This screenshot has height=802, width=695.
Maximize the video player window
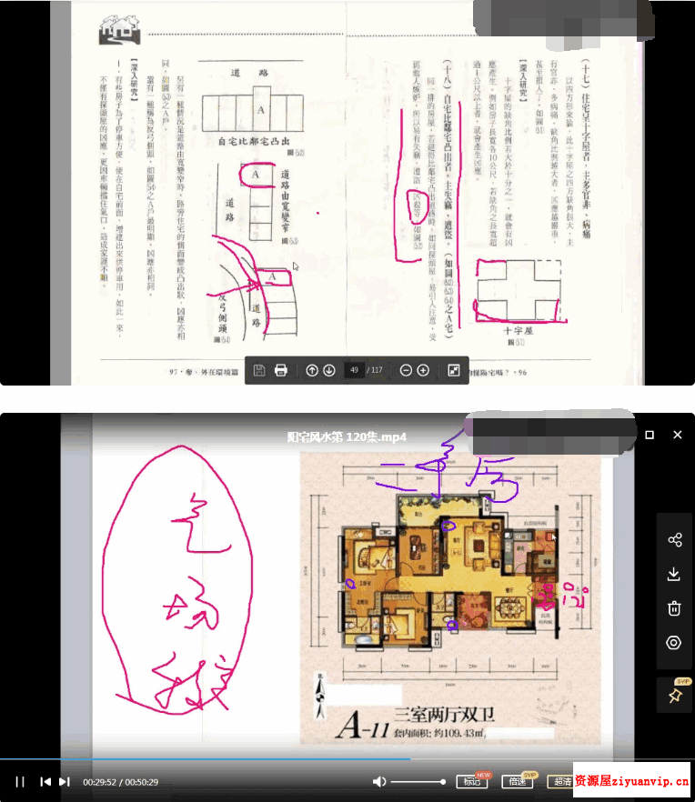[x=650, y=435]
